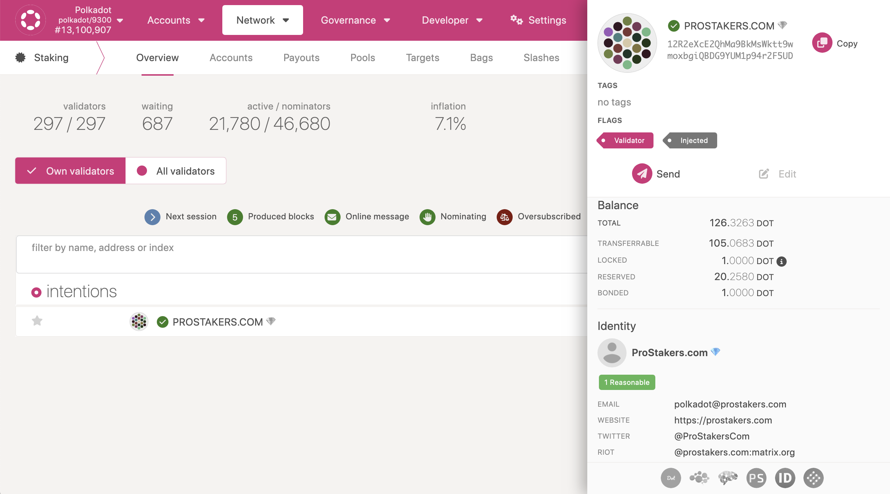Click the ProStakers.com identity display name
The image size is (890, 494).
670,352
